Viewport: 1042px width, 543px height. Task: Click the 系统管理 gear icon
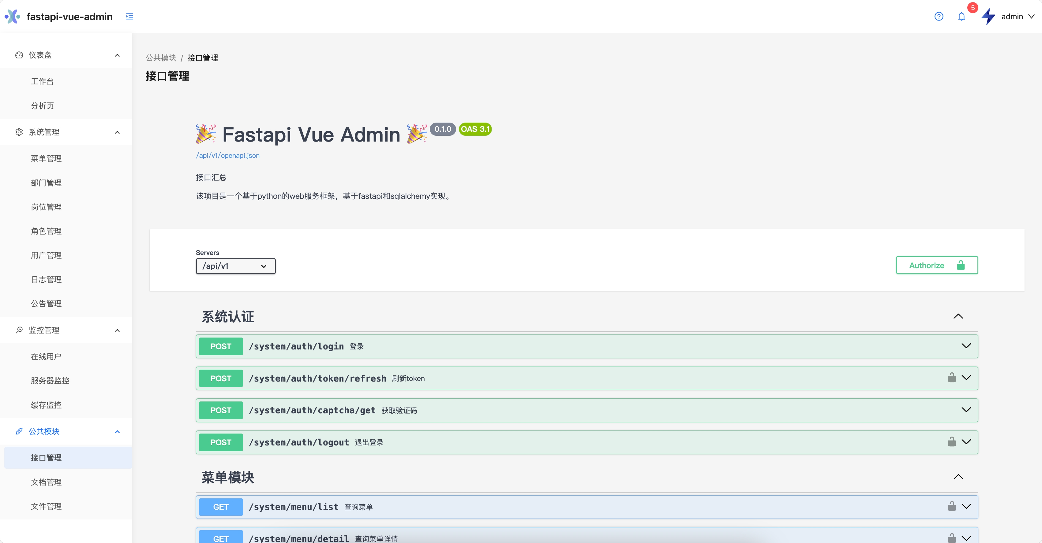(x=19, y=132)
